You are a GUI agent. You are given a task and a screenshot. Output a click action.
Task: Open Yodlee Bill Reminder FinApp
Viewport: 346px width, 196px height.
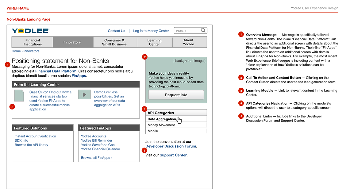click(96, 140)
